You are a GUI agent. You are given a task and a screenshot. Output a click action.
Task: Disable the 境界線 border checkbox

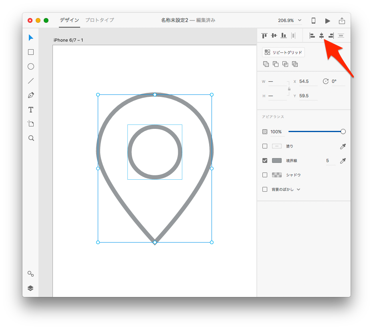click(x=265, y=160)
